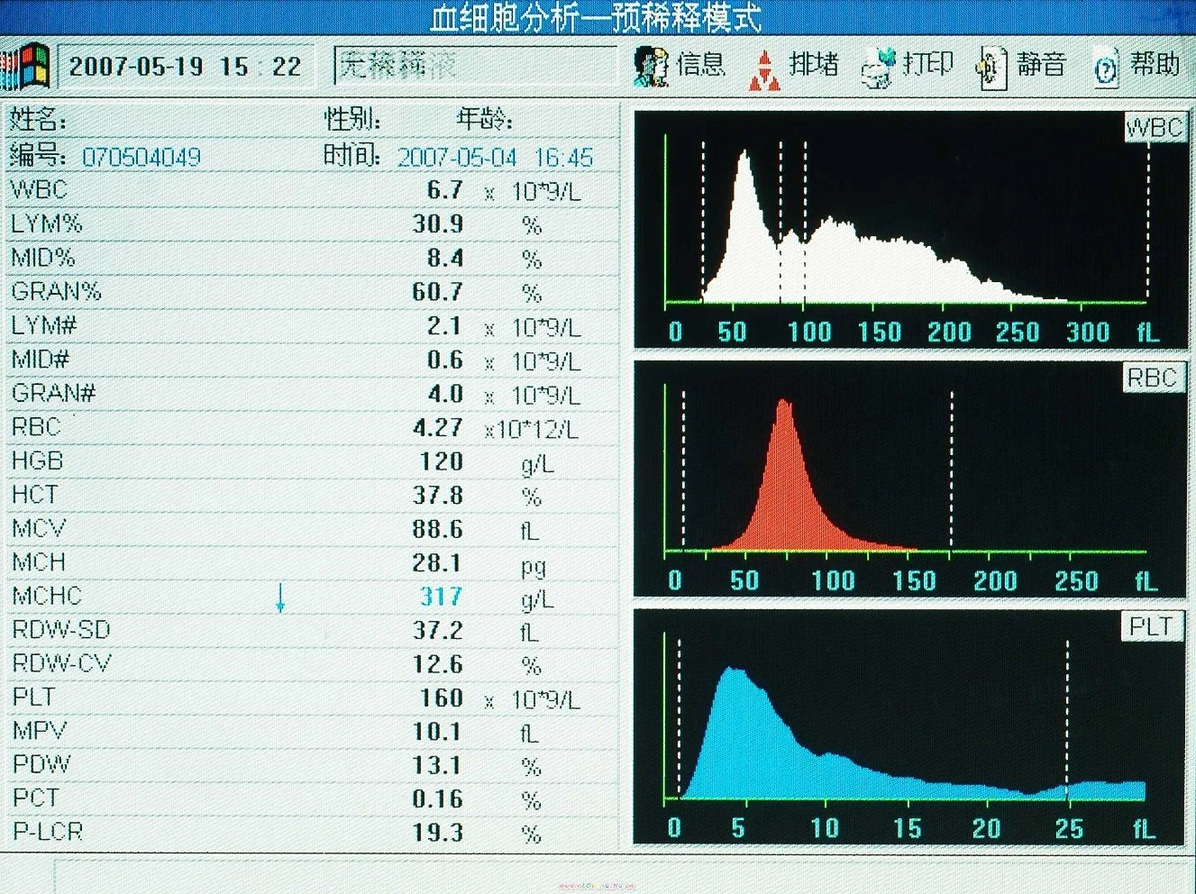Click the PLT histogram title tag
Screen dimensions: 1196x894
[x=1152, y=626]
